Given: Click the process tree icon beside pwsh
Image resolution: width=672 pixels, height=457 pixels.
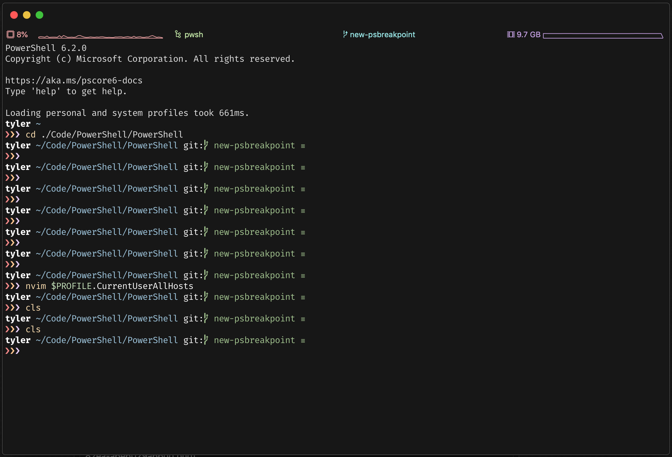Looking at the screenshot, I should pyautogui.click(x=177, y=34).
